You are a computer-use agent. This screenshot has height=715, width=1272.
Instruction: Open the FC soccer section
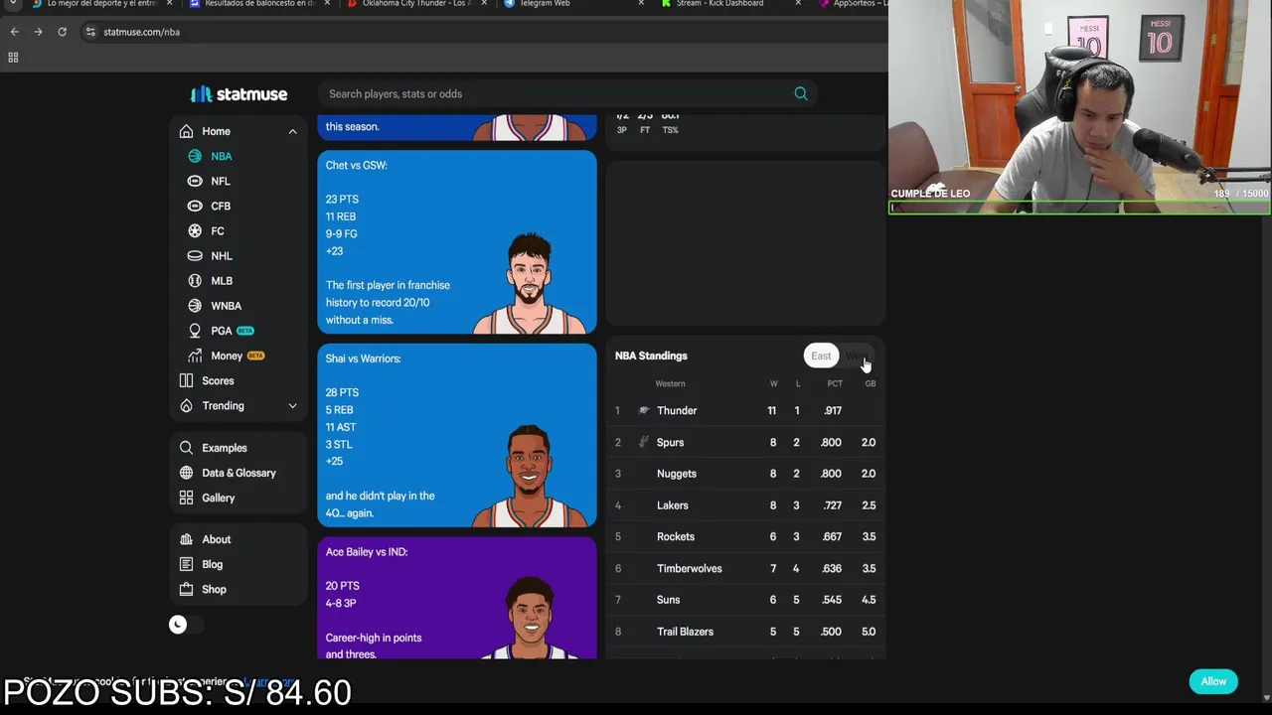217,230
